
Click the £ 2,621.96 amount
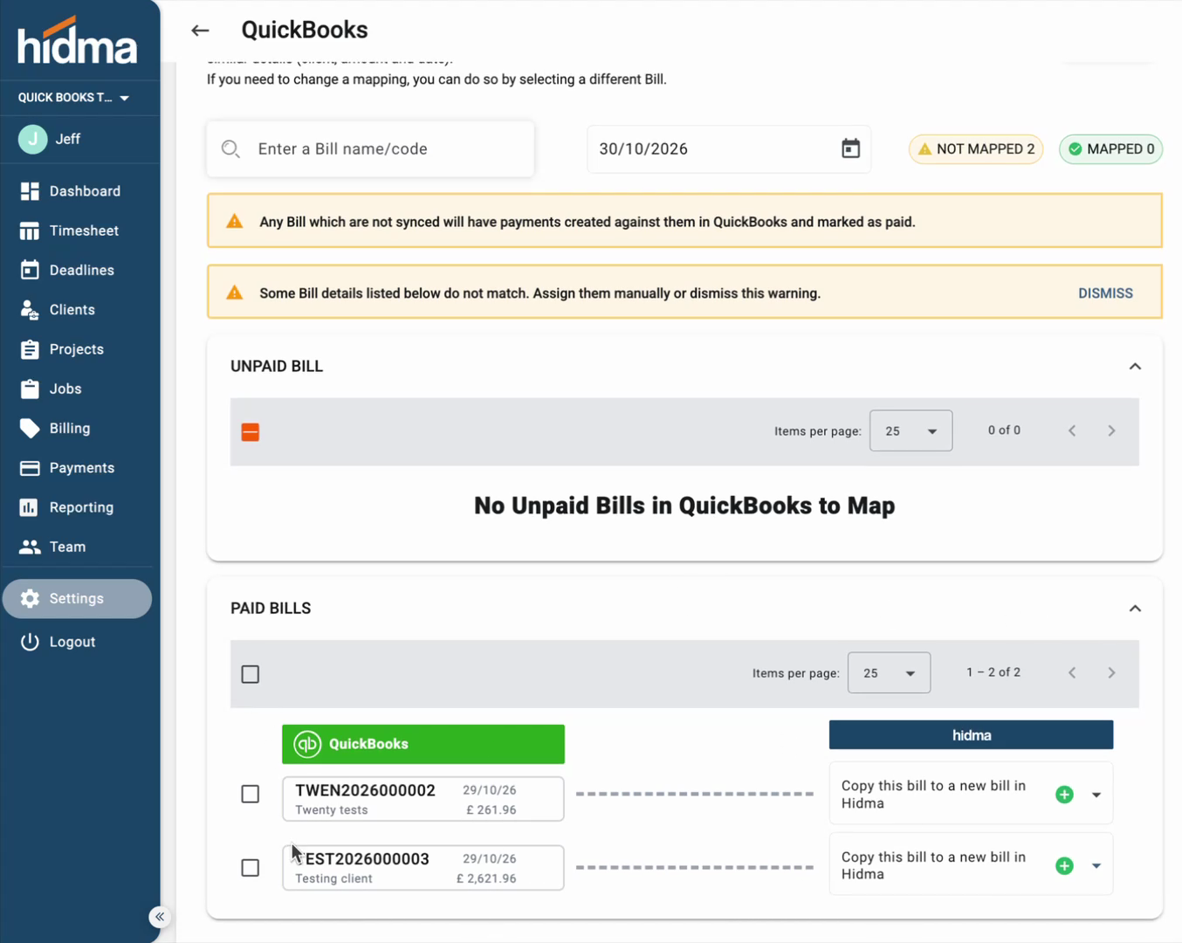pyautogui.click(x=486, y=879)
